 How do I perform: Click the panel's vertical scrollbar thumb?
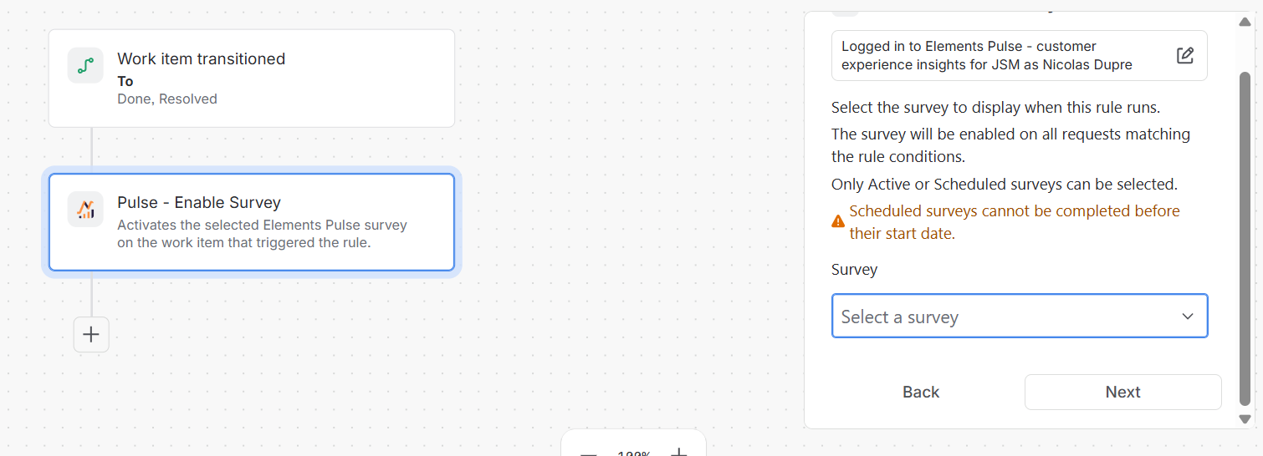click(1245, 238)
